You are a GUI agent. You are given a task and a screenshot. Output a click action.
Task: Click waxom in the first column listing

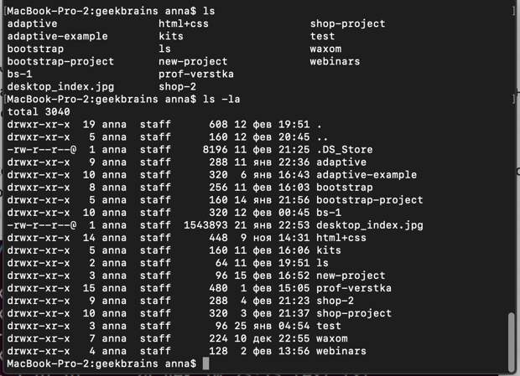coord(325,49)
